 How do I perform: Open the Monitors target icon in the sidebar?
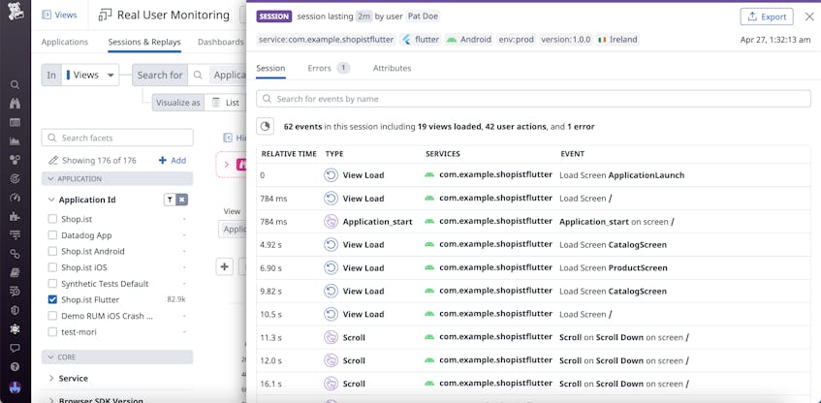point(16,178)
